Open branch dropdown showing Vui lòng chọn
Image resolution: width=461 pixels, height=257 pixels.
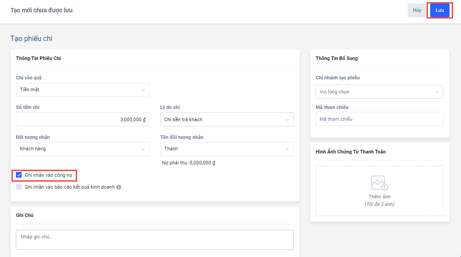[x=375, y=92]
